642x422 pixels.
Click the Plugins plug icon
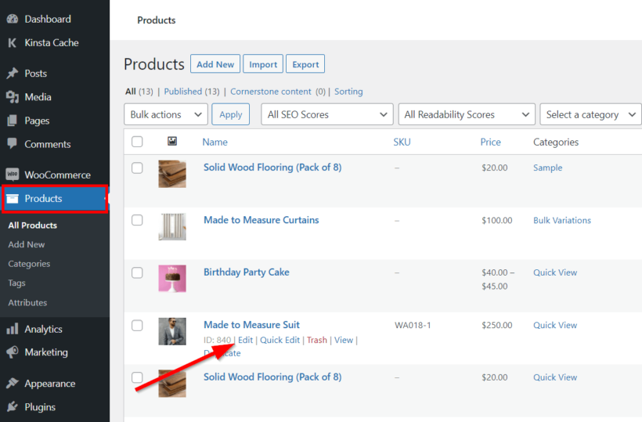[13, 407]
